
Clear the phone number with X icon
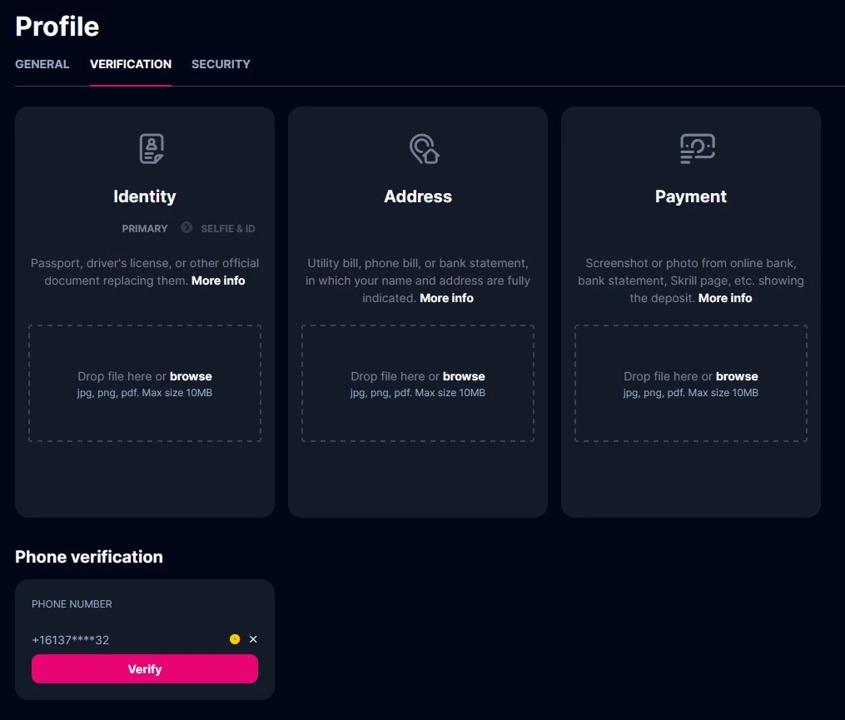coord(253,639)
